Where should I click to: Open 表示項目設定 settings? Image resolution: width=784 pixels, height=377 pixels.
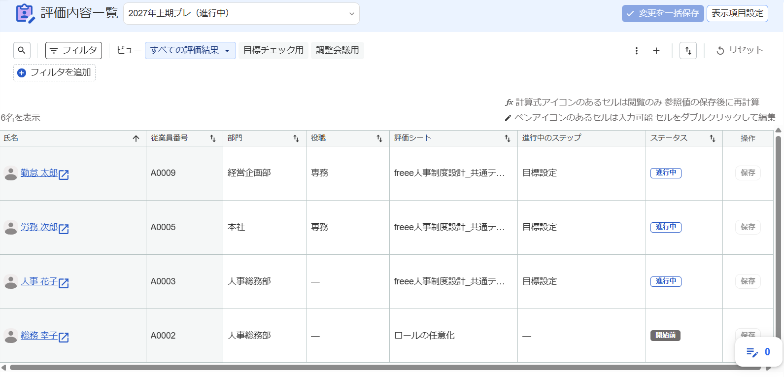[x=737, y=13]
